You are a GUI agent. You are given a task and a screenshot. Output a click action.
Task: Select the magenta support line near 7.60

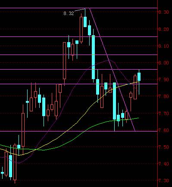point(79,131)
